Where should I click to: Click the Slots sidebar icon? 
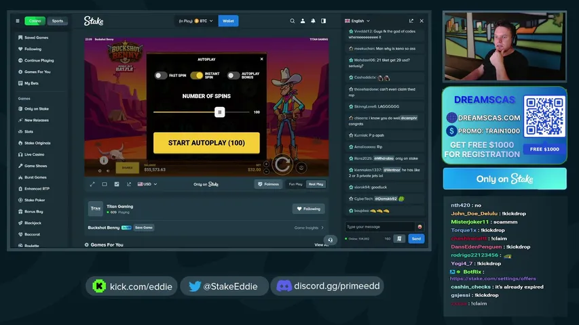point(20,131)
